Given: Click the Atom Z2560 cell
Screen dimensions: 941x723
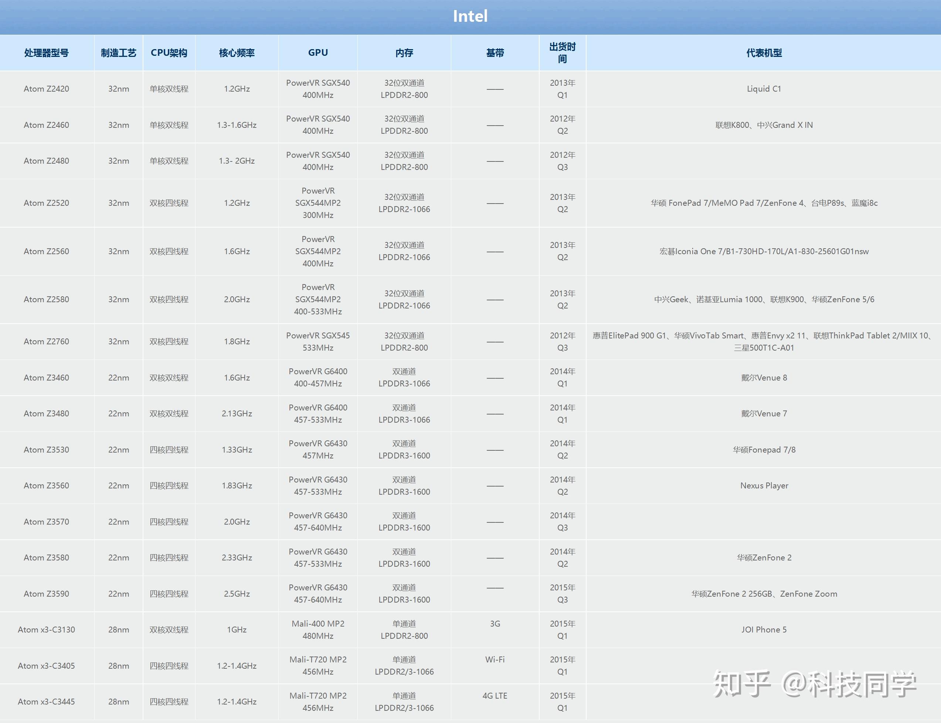Looking at the screenshot, I should pos(47,251).
